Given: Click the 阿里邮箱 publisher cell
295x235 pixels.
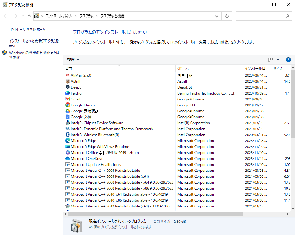Looking at the screenshot, I should coord(185,75).
